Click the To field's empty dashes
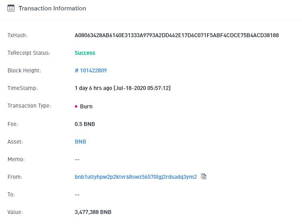The height and width of the screenshot is (224, 302). click(77, 194)
